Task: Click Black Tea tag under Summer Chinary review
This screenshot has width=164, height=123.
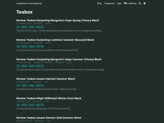Action: pyautogui.click(x=40, y=66)
